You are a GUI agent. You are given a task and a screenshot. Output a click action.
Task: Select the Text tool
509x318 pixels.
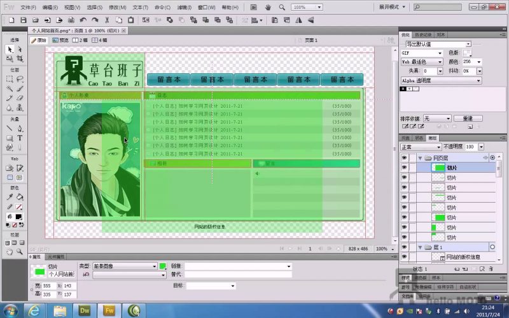click(x=20, y=138)
